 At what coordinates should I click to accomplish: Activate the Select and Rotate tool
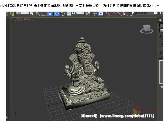tap(63, 13)
